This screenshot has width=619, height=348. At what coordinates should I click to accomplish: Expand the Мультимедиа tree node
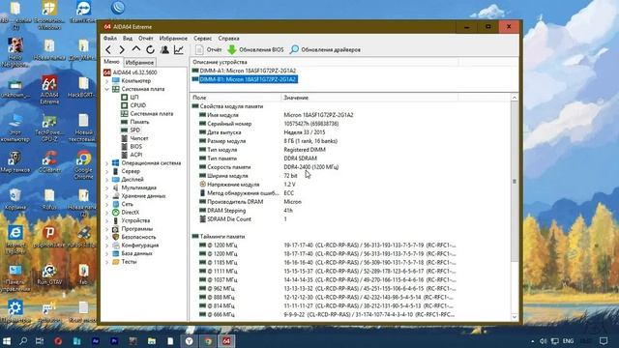[106, 188]
